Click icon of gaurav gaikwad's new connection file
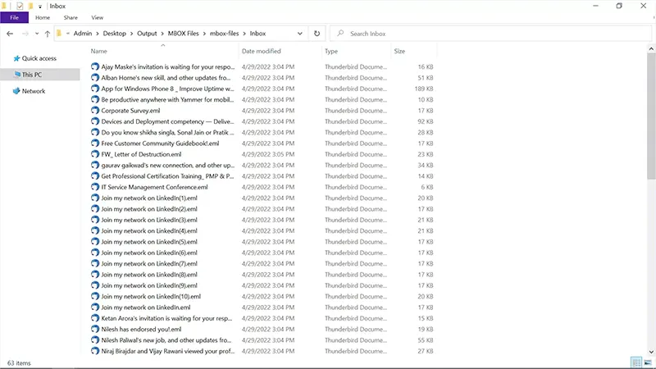Image resolution: width=656 pixels, height=369 pixels. (x=95, y=165)
